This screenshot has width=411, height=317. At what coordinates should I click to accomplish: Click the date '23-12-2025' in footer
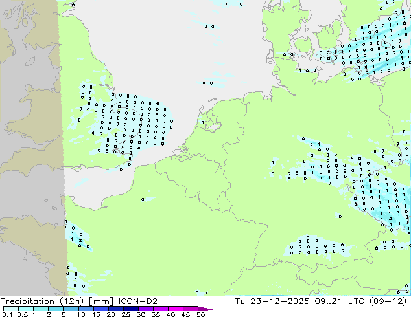[279, 301]
